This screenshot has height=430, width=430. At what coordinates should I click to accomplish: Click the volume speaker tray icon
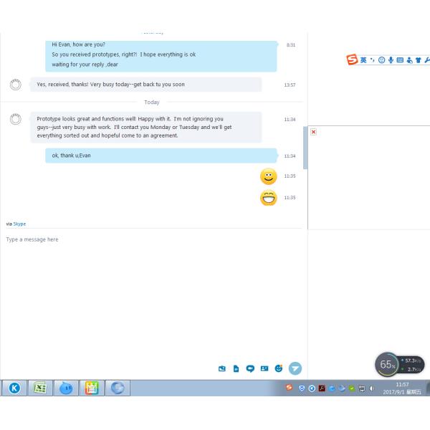pos(371,388)
